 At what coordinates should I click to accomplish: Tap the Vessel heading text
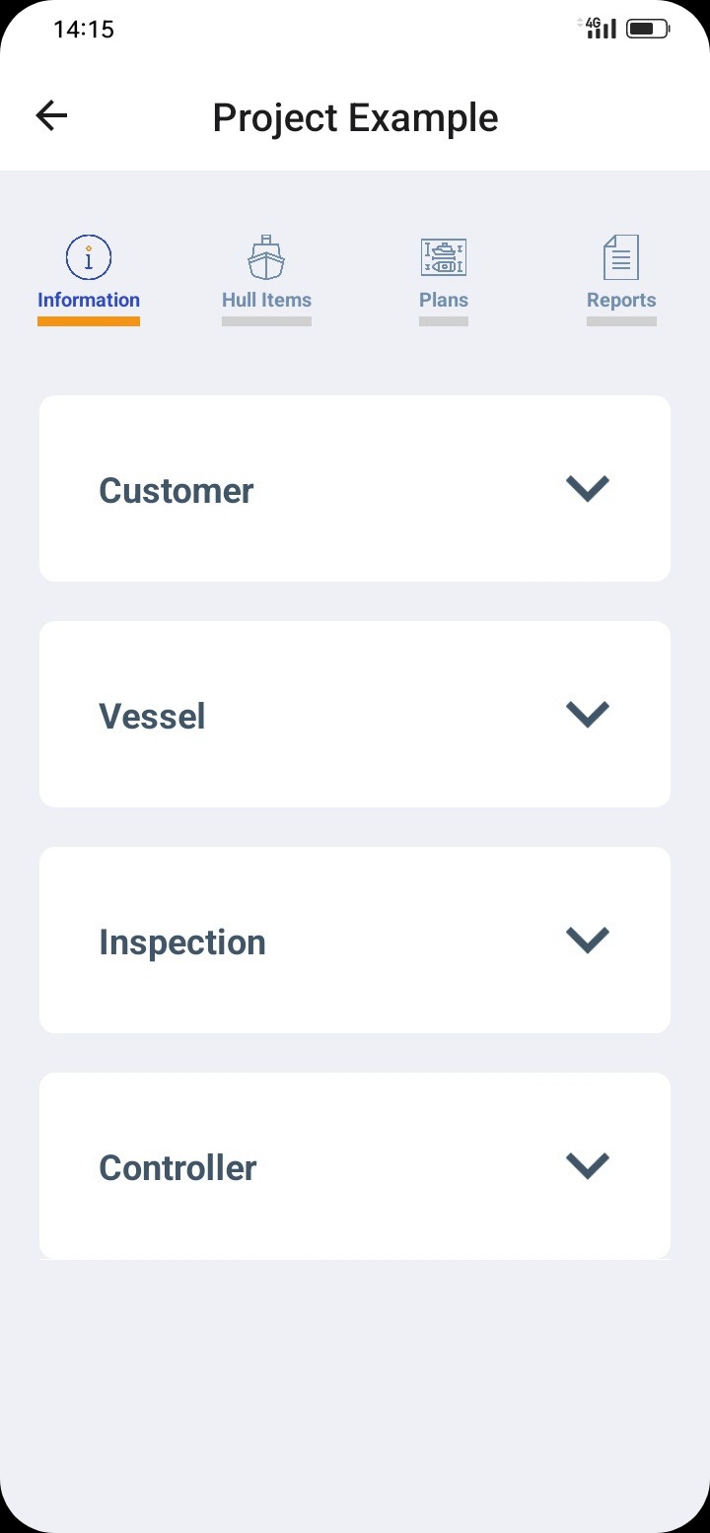tap(153, 717)
